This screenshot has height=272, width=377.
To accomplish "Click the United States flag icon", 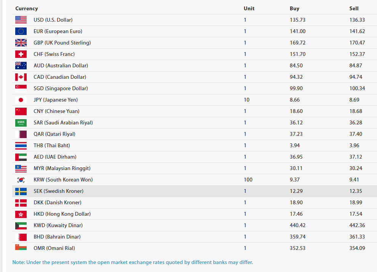I will (x=21, y=20).
